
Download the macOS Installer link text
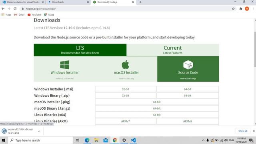point(126,72)
